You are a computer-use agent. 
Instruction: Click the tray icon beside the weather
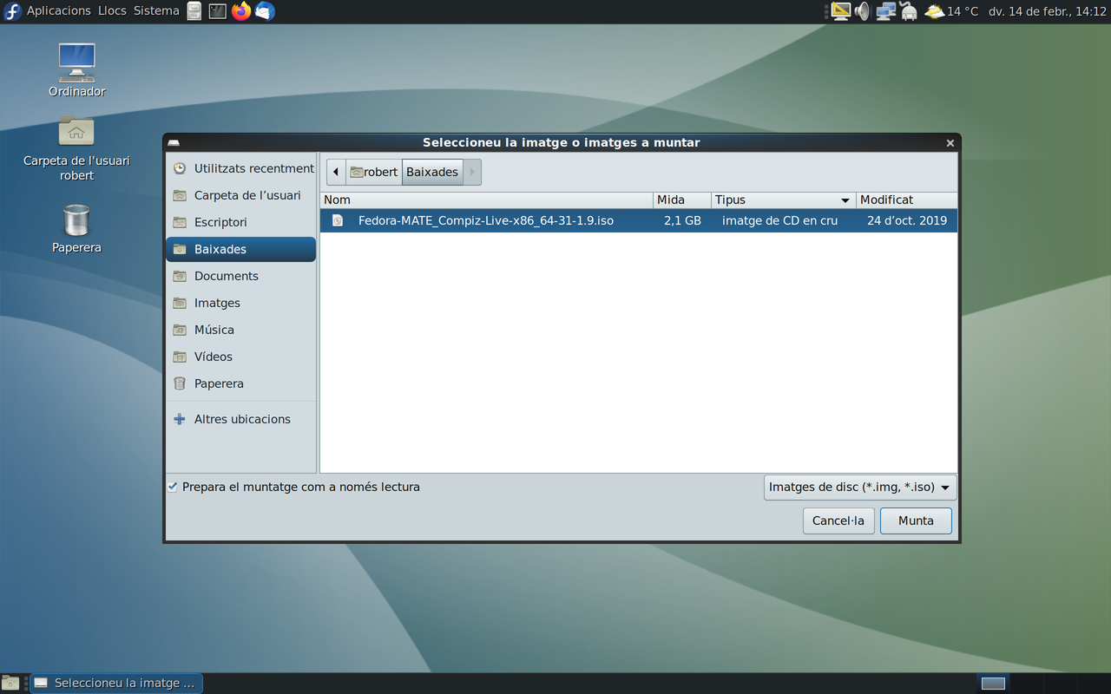pos(909,11)
